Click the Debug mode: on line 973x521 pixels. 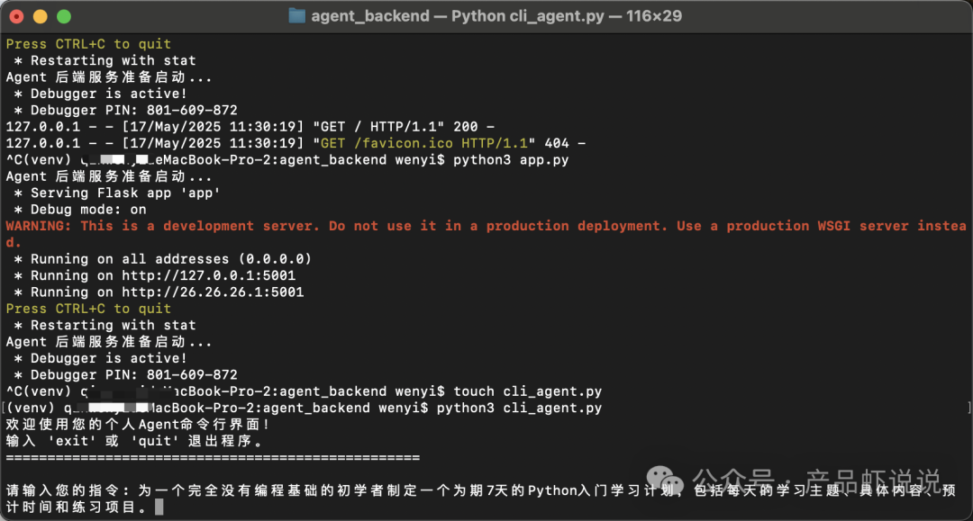80,210
